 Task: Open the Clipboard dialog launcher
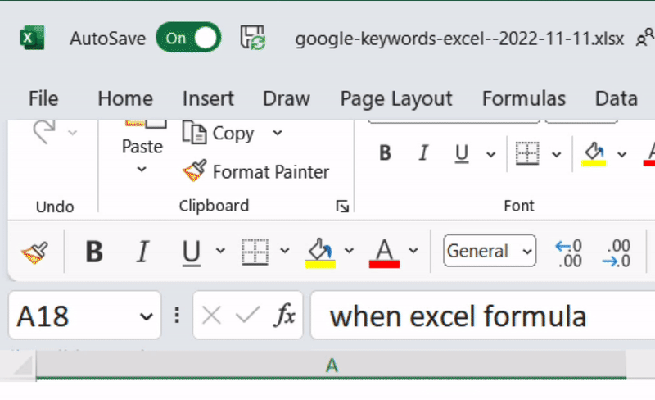pos(342,207)
